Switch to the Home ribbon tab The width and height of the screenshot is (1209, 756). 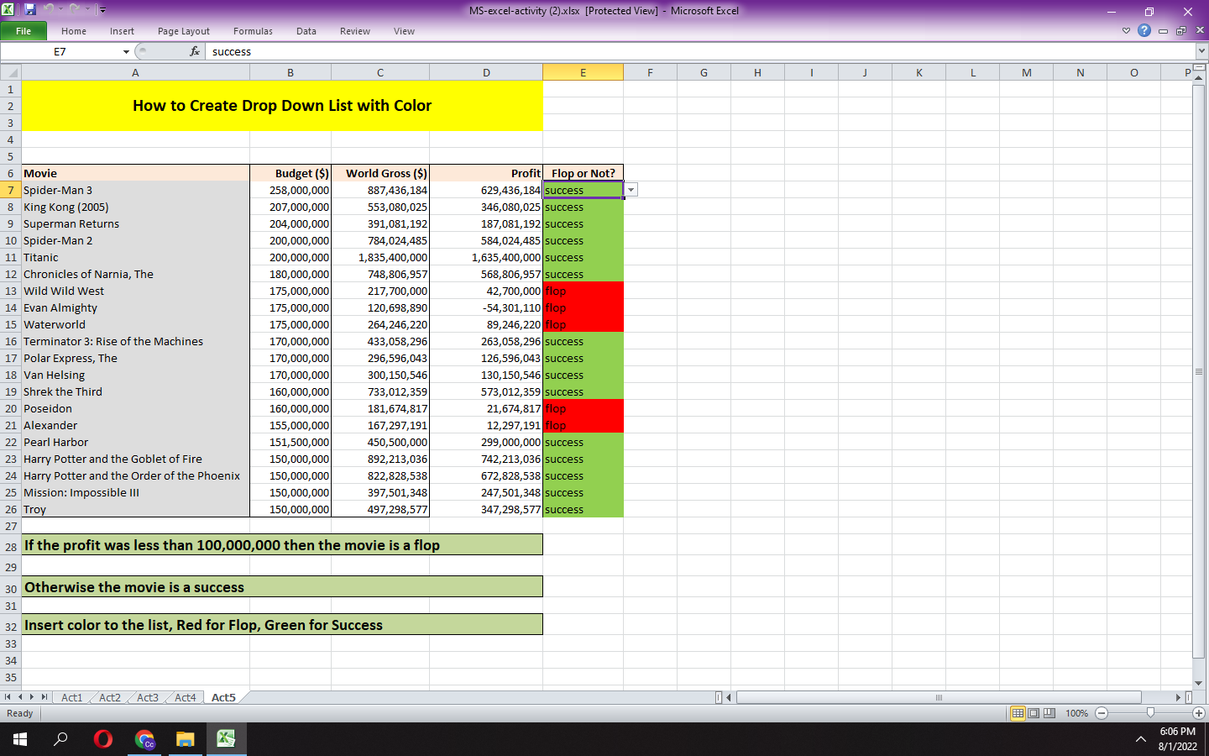pyautogui.click(x=74, y=31)
